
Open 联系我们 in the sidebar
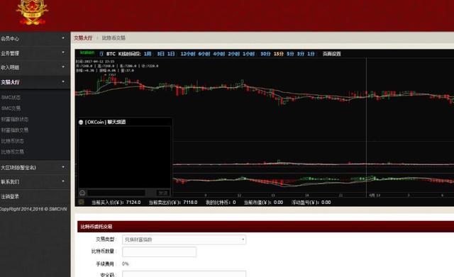[10, 182]
